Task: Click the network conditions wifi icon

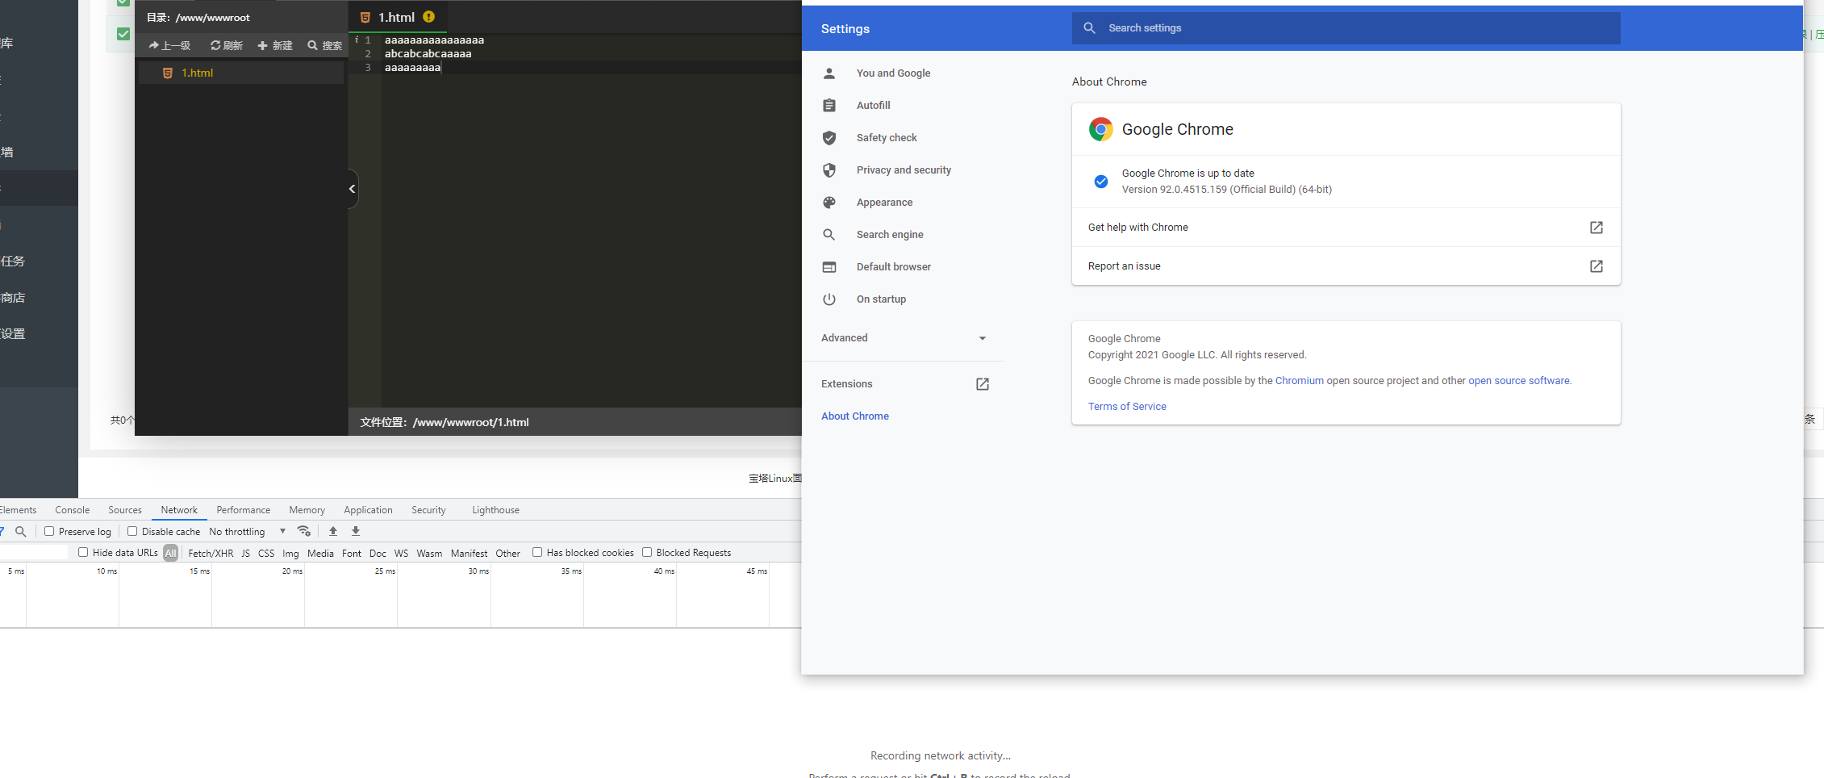Action: tap(304, 531)
